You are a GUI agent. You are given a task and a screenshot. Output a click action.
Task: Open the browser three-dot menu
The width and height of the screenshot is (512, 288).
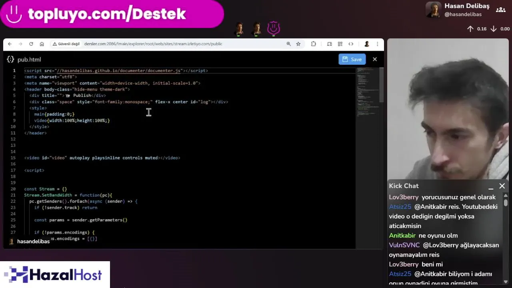[377, 44]
